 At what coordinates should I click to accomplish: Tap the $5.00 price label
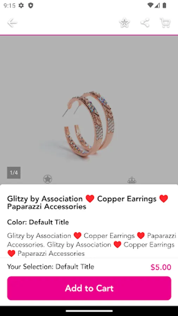pyautogui.click(x=161, y=267)
